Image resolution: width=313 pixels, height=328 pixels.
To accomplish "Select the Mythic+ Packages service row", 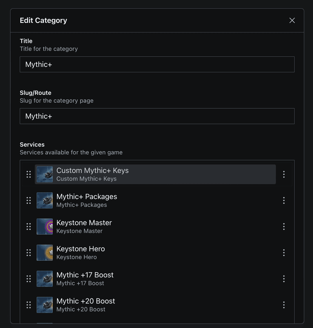I will [x=156, y=200].
